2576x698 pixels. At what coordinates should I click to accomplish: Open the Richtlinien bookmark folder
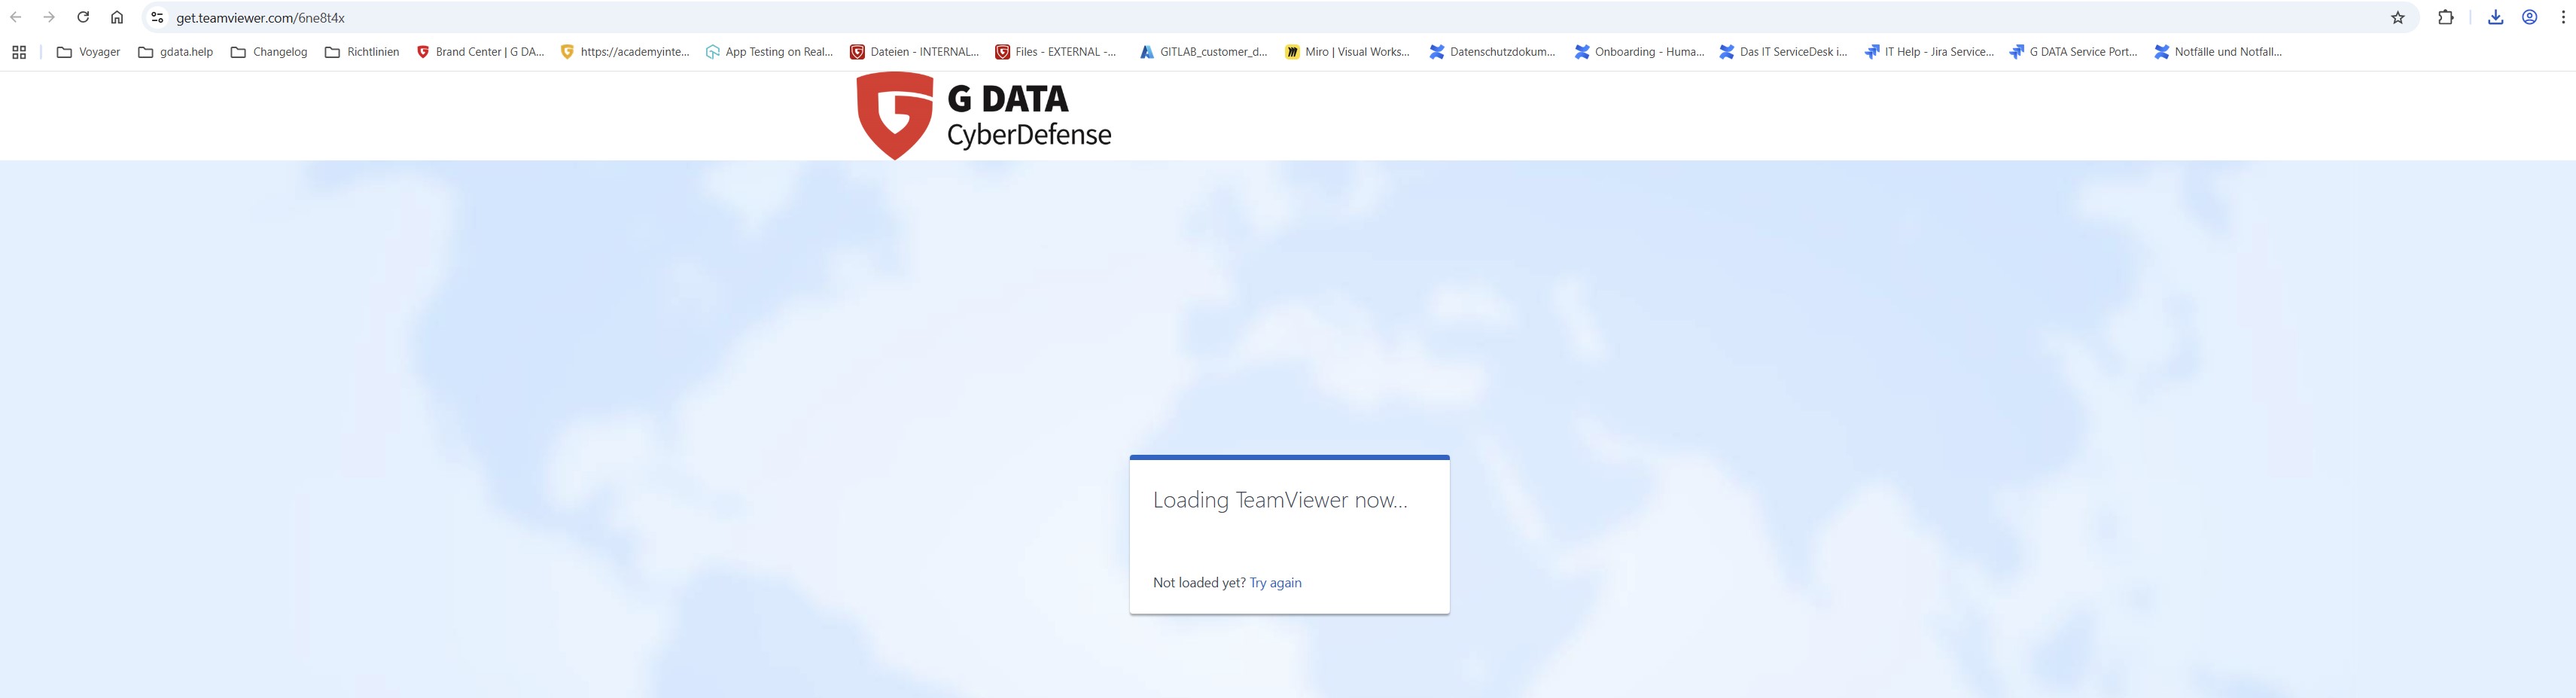(362, 52)
